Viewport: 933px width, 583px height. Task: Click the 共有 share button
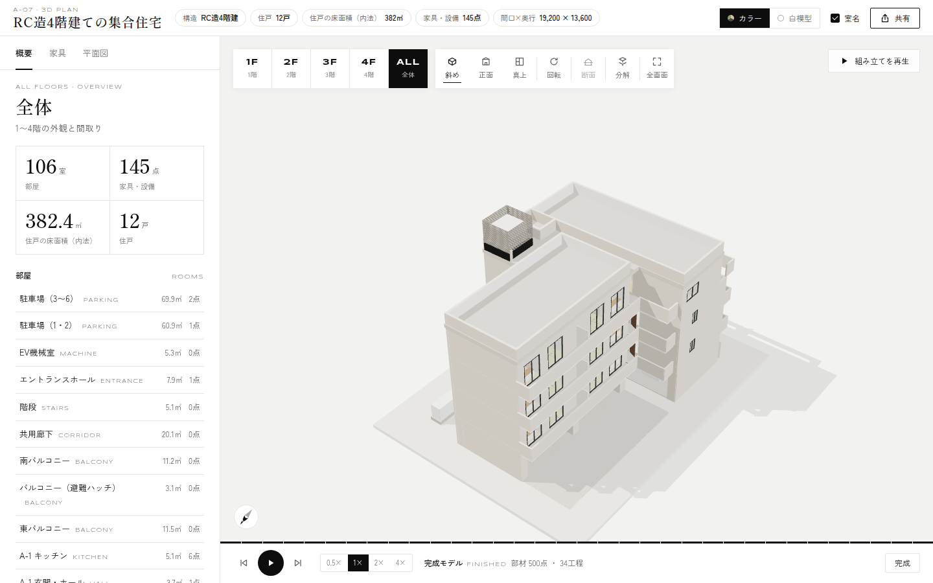[x=895, y=18]
